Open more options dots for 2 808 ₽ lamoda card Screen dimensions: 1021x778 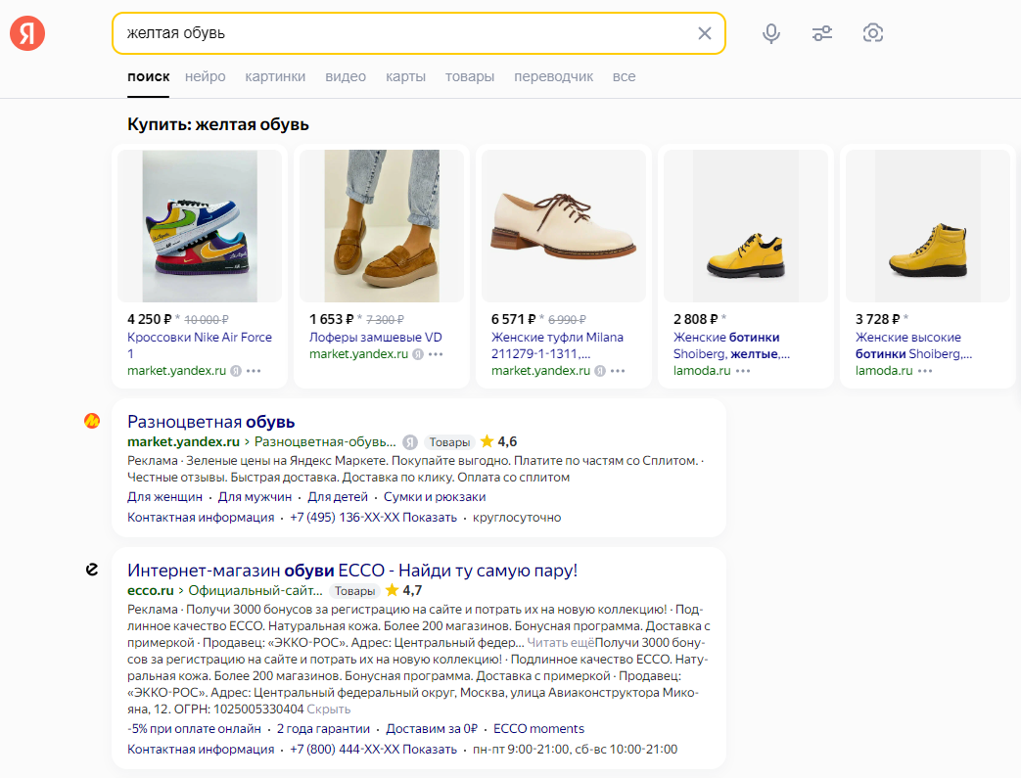click(743, 371)
